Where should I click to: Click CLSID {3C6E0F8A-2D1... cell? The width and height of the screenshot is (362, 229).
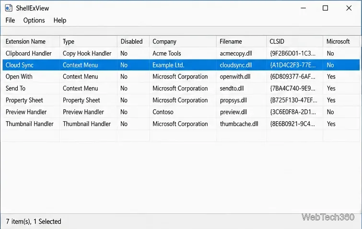pos(293,112)
